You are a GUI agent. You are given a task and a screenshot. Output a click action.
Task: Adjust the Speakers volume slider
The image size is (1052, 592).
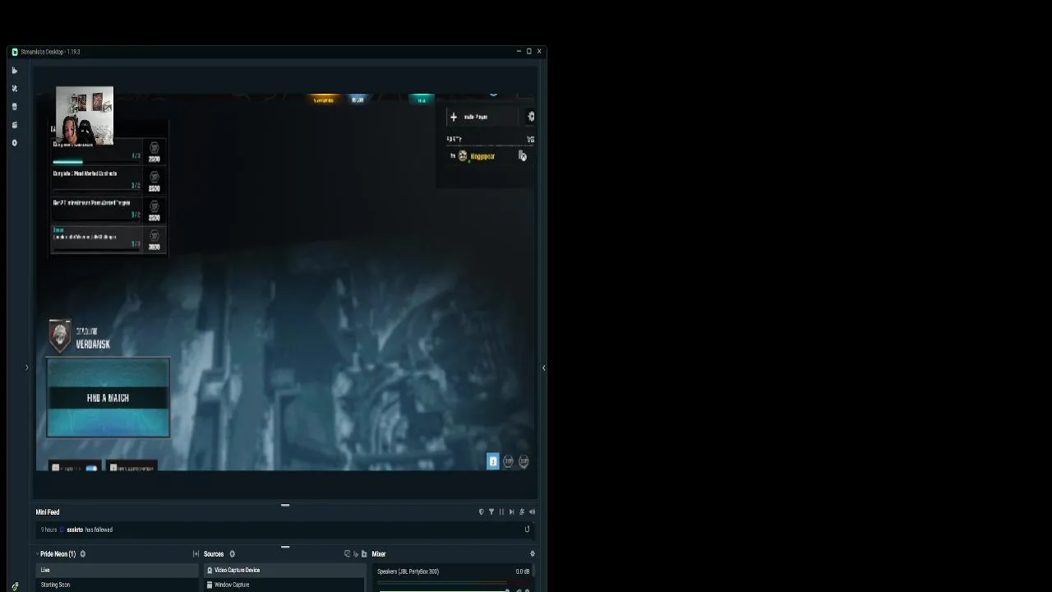coord(444,590)
